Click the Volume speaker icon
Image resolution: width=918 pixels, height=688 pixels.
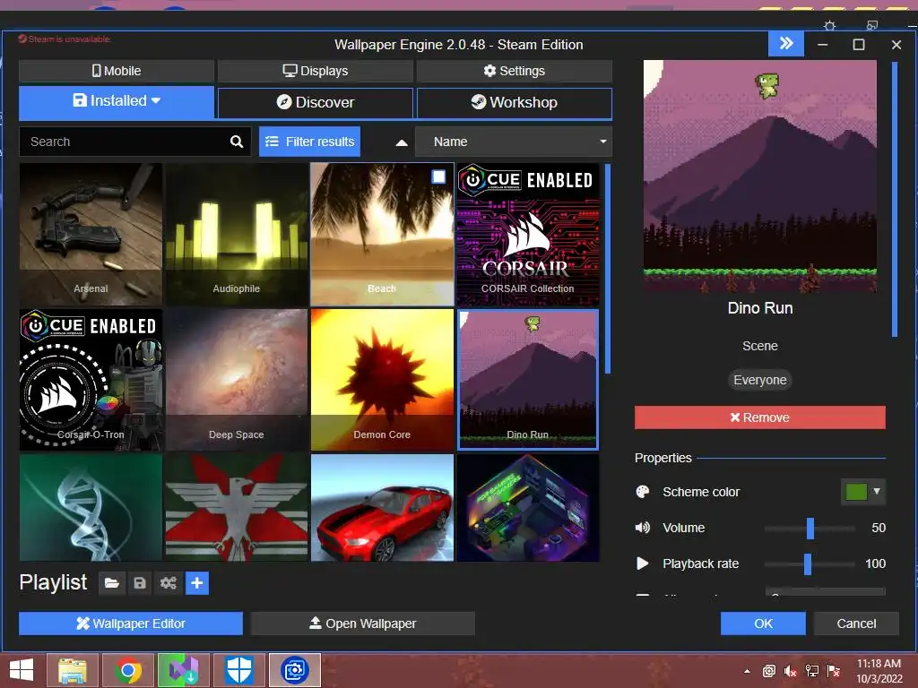click(x=643, y=528)
